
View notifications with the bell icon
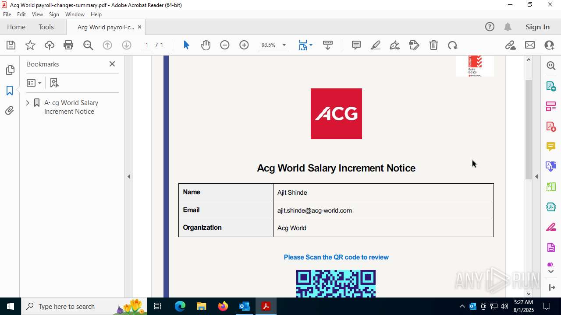tap(508, 27)
